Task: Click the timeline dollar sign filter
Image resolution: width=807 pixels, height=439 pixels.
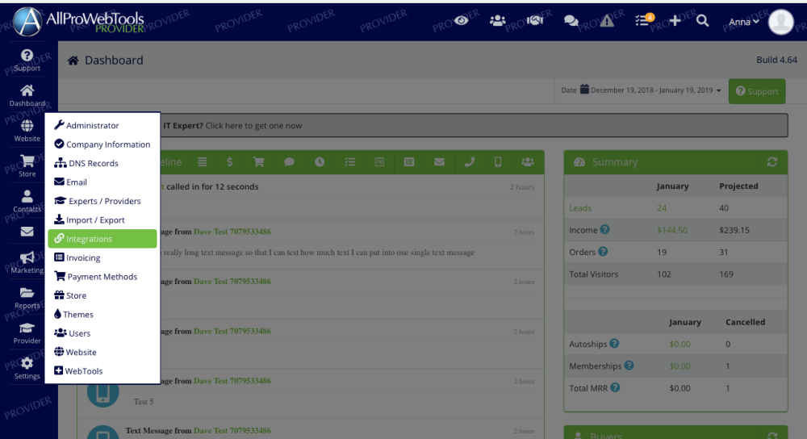Action: pos(229,162)
